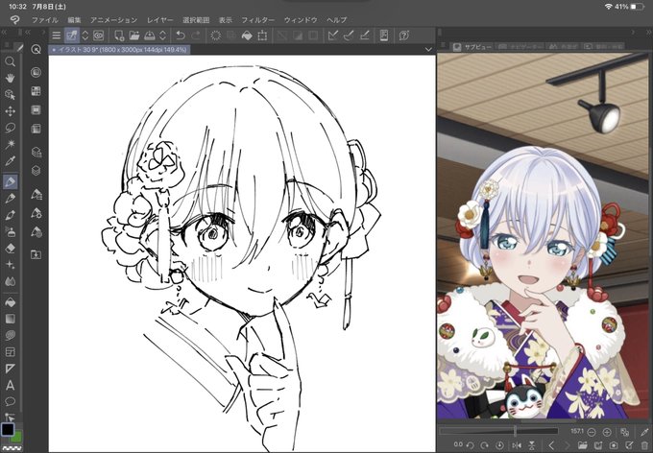Open the 選択範囲 menu
Image resolution: width=653 pixels, height=453 pixels.
click(196, 20)
